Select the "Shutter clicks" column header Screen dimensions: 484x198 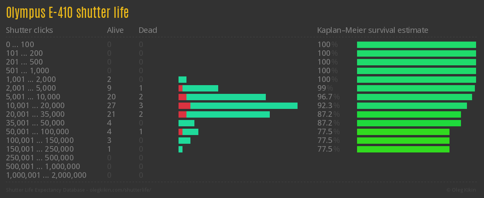coord(29,30)
